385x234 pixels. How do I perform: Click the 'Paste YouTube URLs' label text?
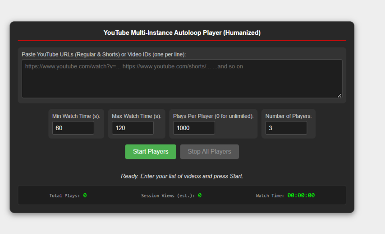tap(104, 54)
